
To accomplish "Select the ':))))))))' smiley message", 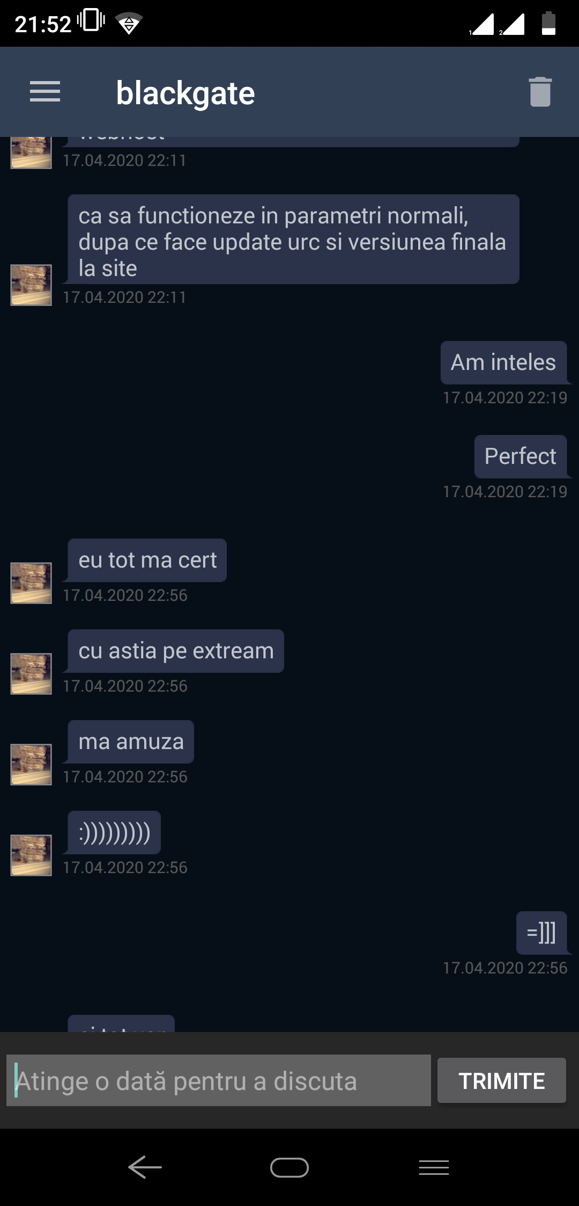I will (x=114, y=832).
